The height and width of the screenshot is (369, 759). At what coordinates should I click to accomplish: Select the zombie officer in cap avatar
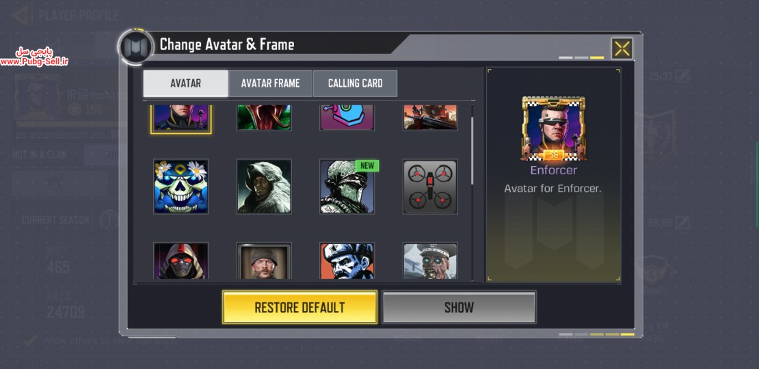pyautogui.click(x=430, y=260)
